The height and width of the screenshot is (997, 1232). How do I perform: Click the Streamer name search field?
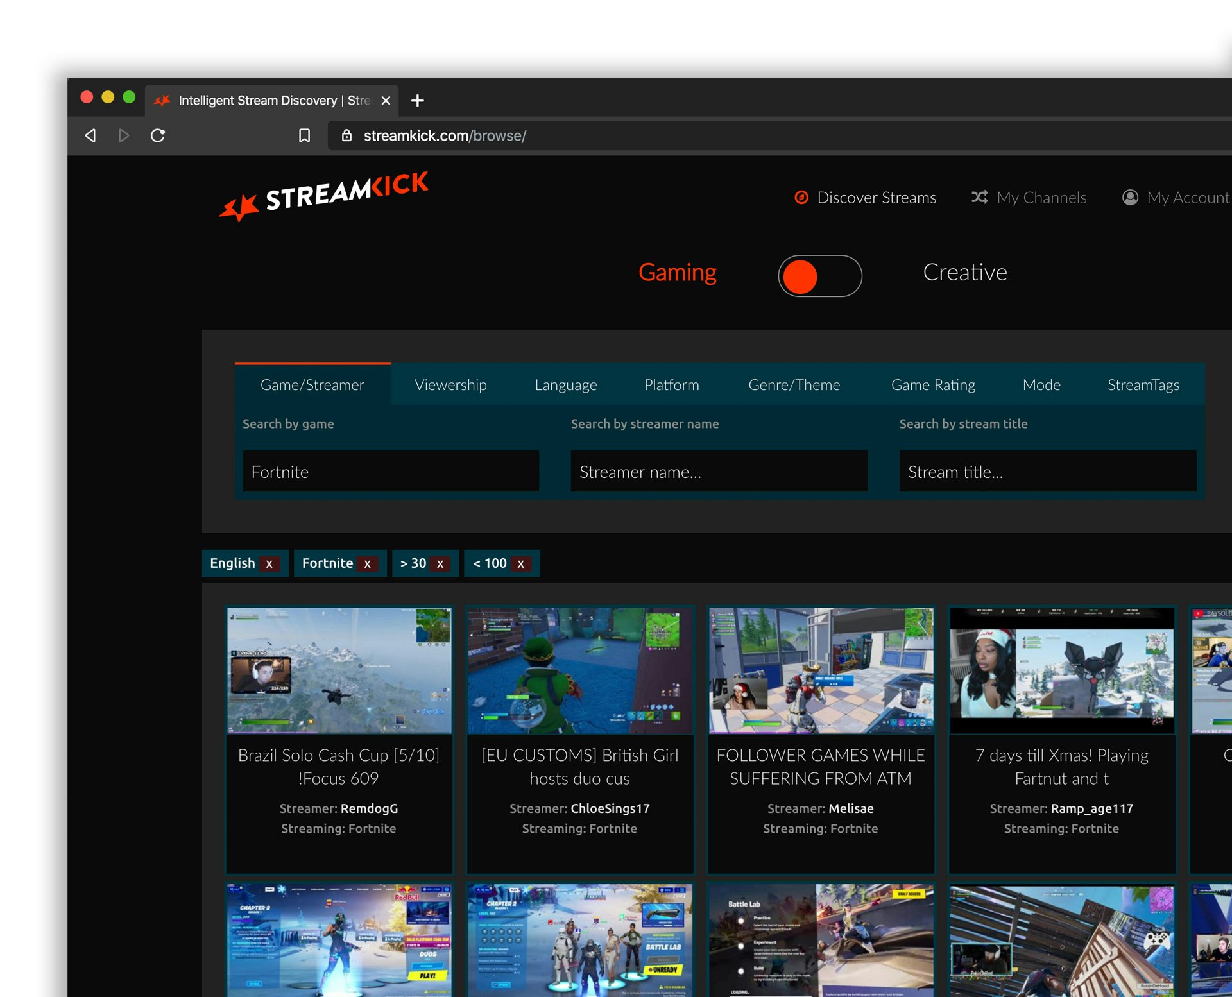click(x=719, y=472)
